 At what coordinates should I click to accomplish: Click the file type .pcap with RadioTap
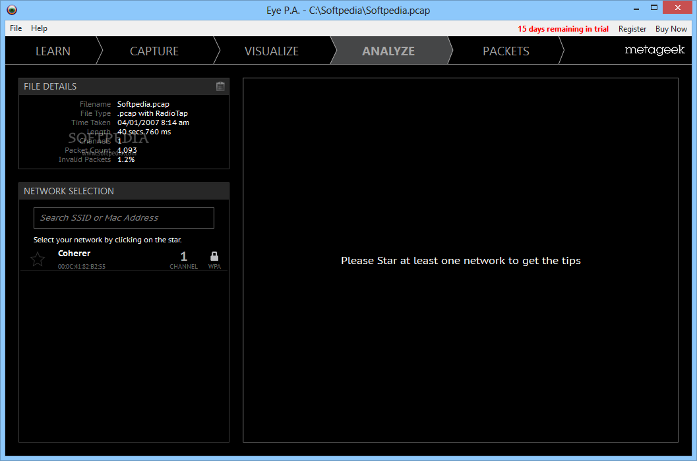click(152, 113)
